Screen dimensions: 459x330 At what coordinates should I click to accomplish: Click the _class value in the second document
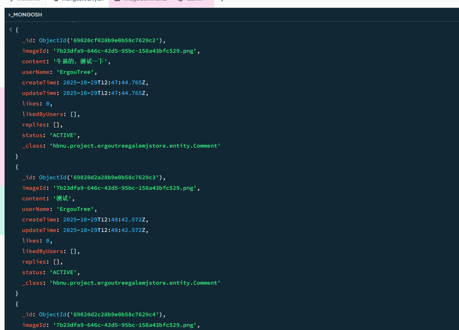pos(135,283)
